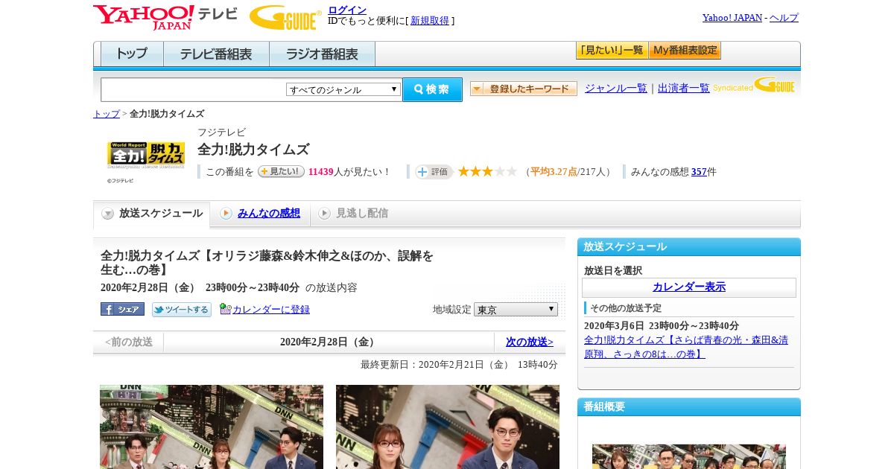Image resolution: width=894 pixels, height=469 pixels.
Task: Click the left broadcast photo thumbnail
Action: (x=212, y=427)
